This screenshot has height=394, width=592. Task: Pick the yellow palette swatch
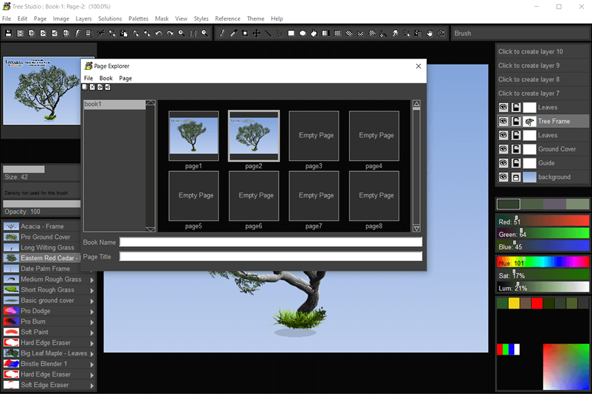514,303
